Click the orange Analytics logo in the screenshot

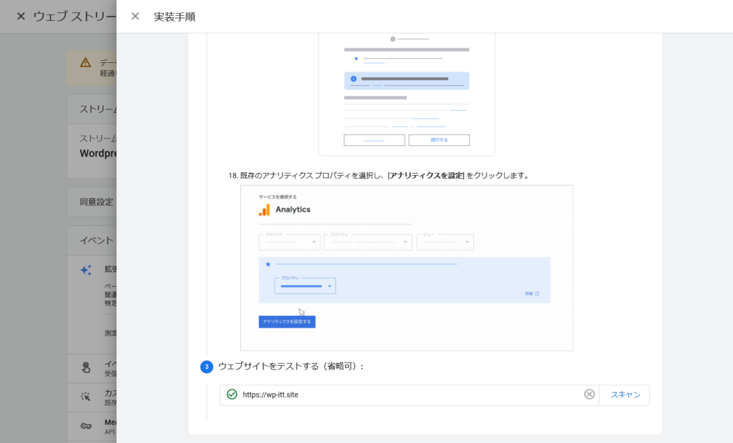[265, 209]
